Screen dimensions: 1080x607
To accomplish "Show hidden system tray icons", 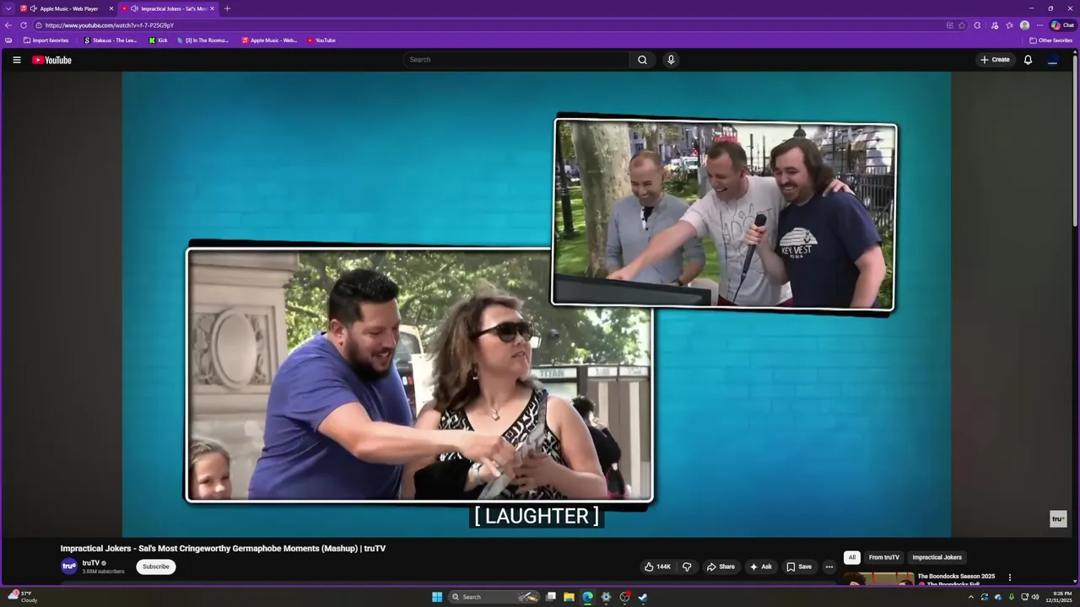I will click(x=970, y=597).
